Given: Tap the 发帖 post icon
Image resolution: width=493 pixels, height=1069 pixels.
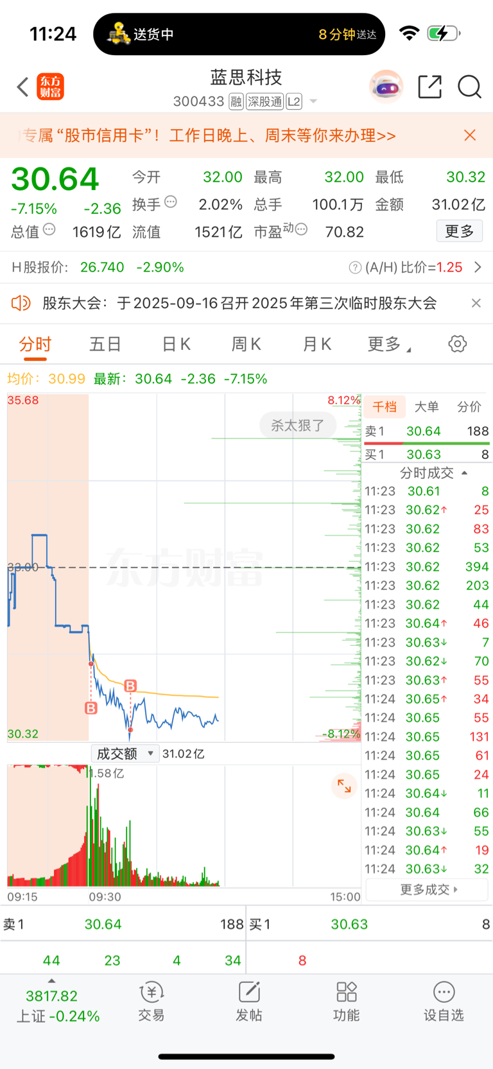Looking at the screenshot, I should [x=248, y=1002].
